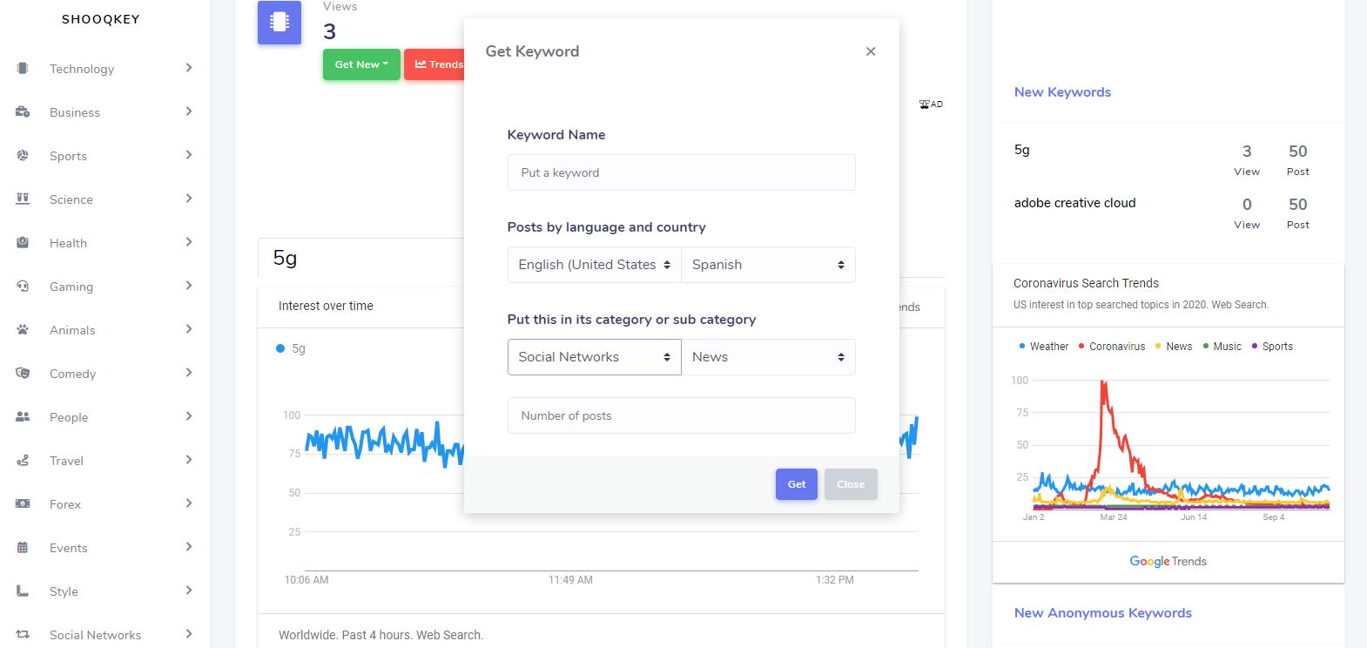Click the Animals paw icon in sidebar
Viewport: 1367px width, 648px height.
pyautogui.click(x=23, y=329)
